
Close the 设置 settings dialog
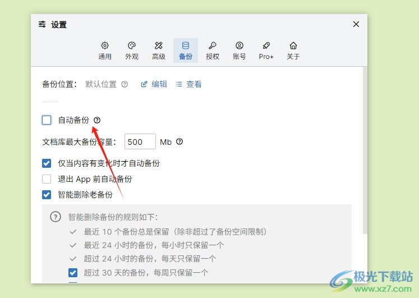pos(356,24)
